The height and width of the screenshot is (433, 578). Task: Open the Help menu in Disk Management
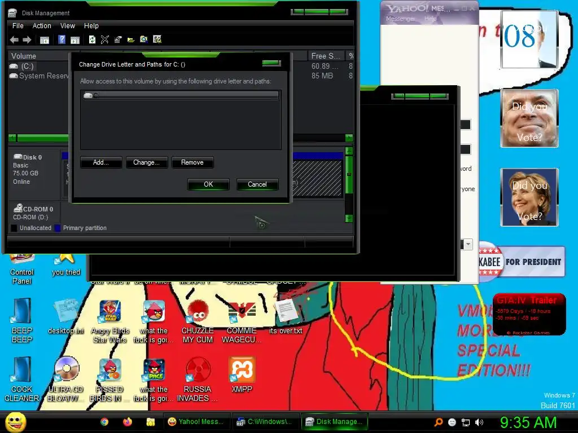(x=91, y=26)
